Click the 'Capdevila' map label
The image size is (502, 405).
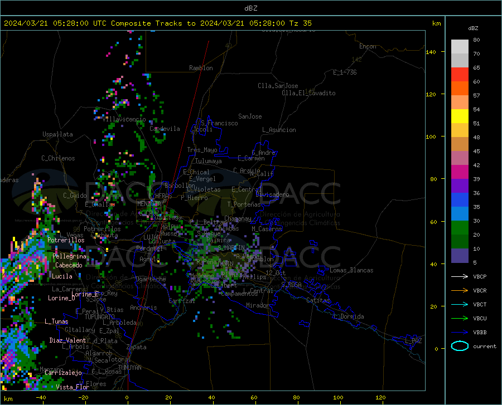click(165, 129)
